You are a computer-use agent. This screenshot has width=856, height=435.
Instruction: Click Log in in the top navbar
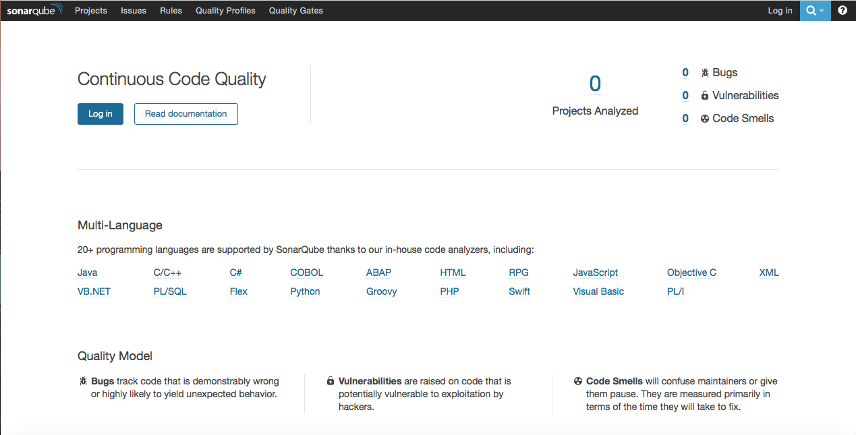click(780, 11)
